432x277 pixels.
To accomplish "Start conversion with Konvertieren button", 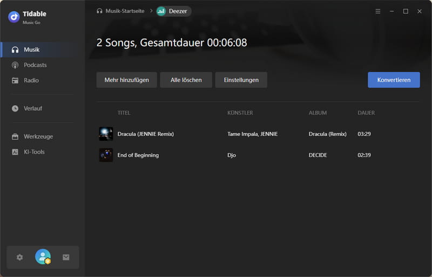I will coord(394,80).
